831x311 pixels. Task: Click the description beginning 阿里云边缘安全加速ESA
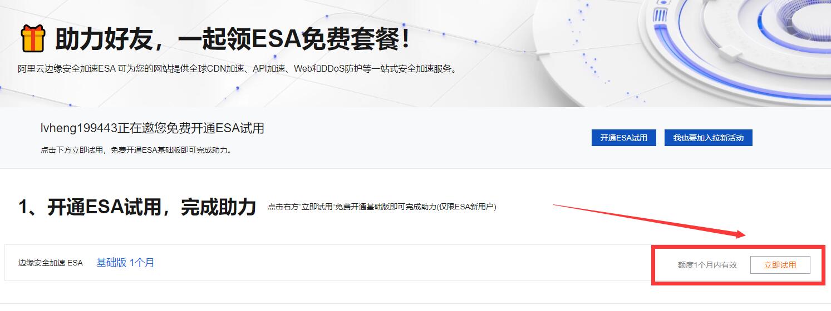238,69
